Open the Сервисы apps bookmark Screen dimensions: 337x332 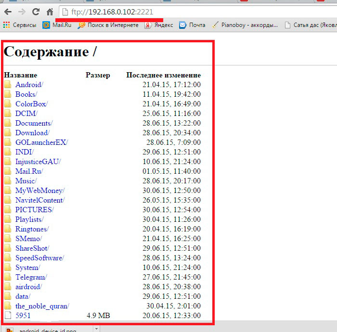(x=20, y=25)
